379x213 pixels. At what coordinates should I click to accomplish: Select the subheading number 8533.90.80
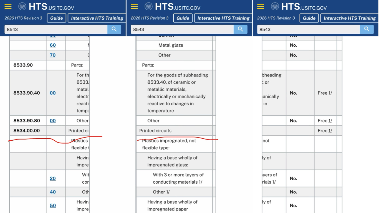point(27,121)
